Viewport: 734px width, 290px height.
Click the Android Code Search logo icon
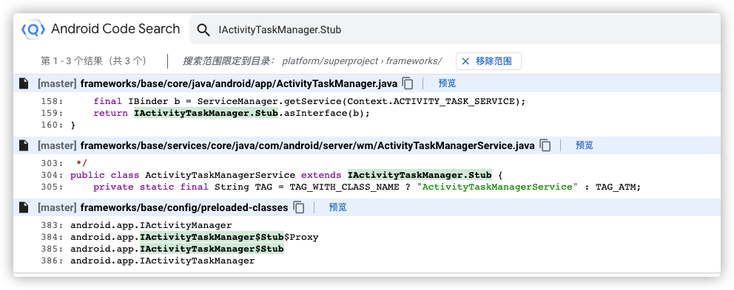click(x=33, y=30)
